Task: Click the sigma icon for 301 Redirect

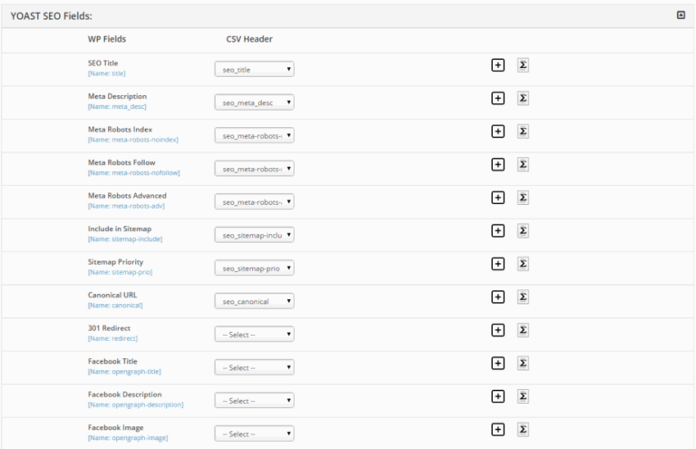Action: (x=523, y=330)
